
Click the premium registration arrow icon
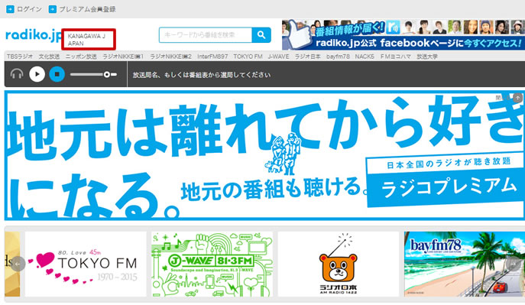(x=52, y=9)
